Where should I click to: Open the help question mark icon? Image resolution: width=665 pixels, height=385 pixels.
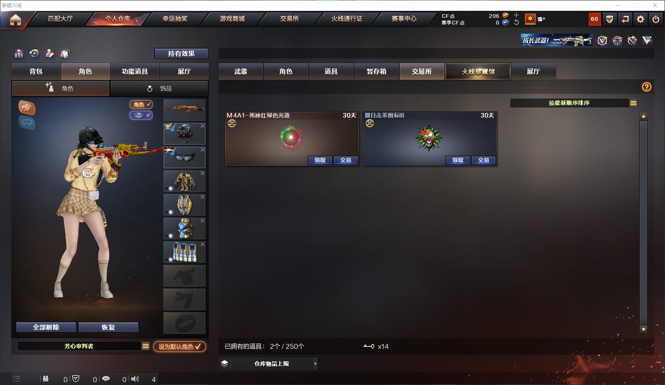pyautogui.click(x=646, y=87)
